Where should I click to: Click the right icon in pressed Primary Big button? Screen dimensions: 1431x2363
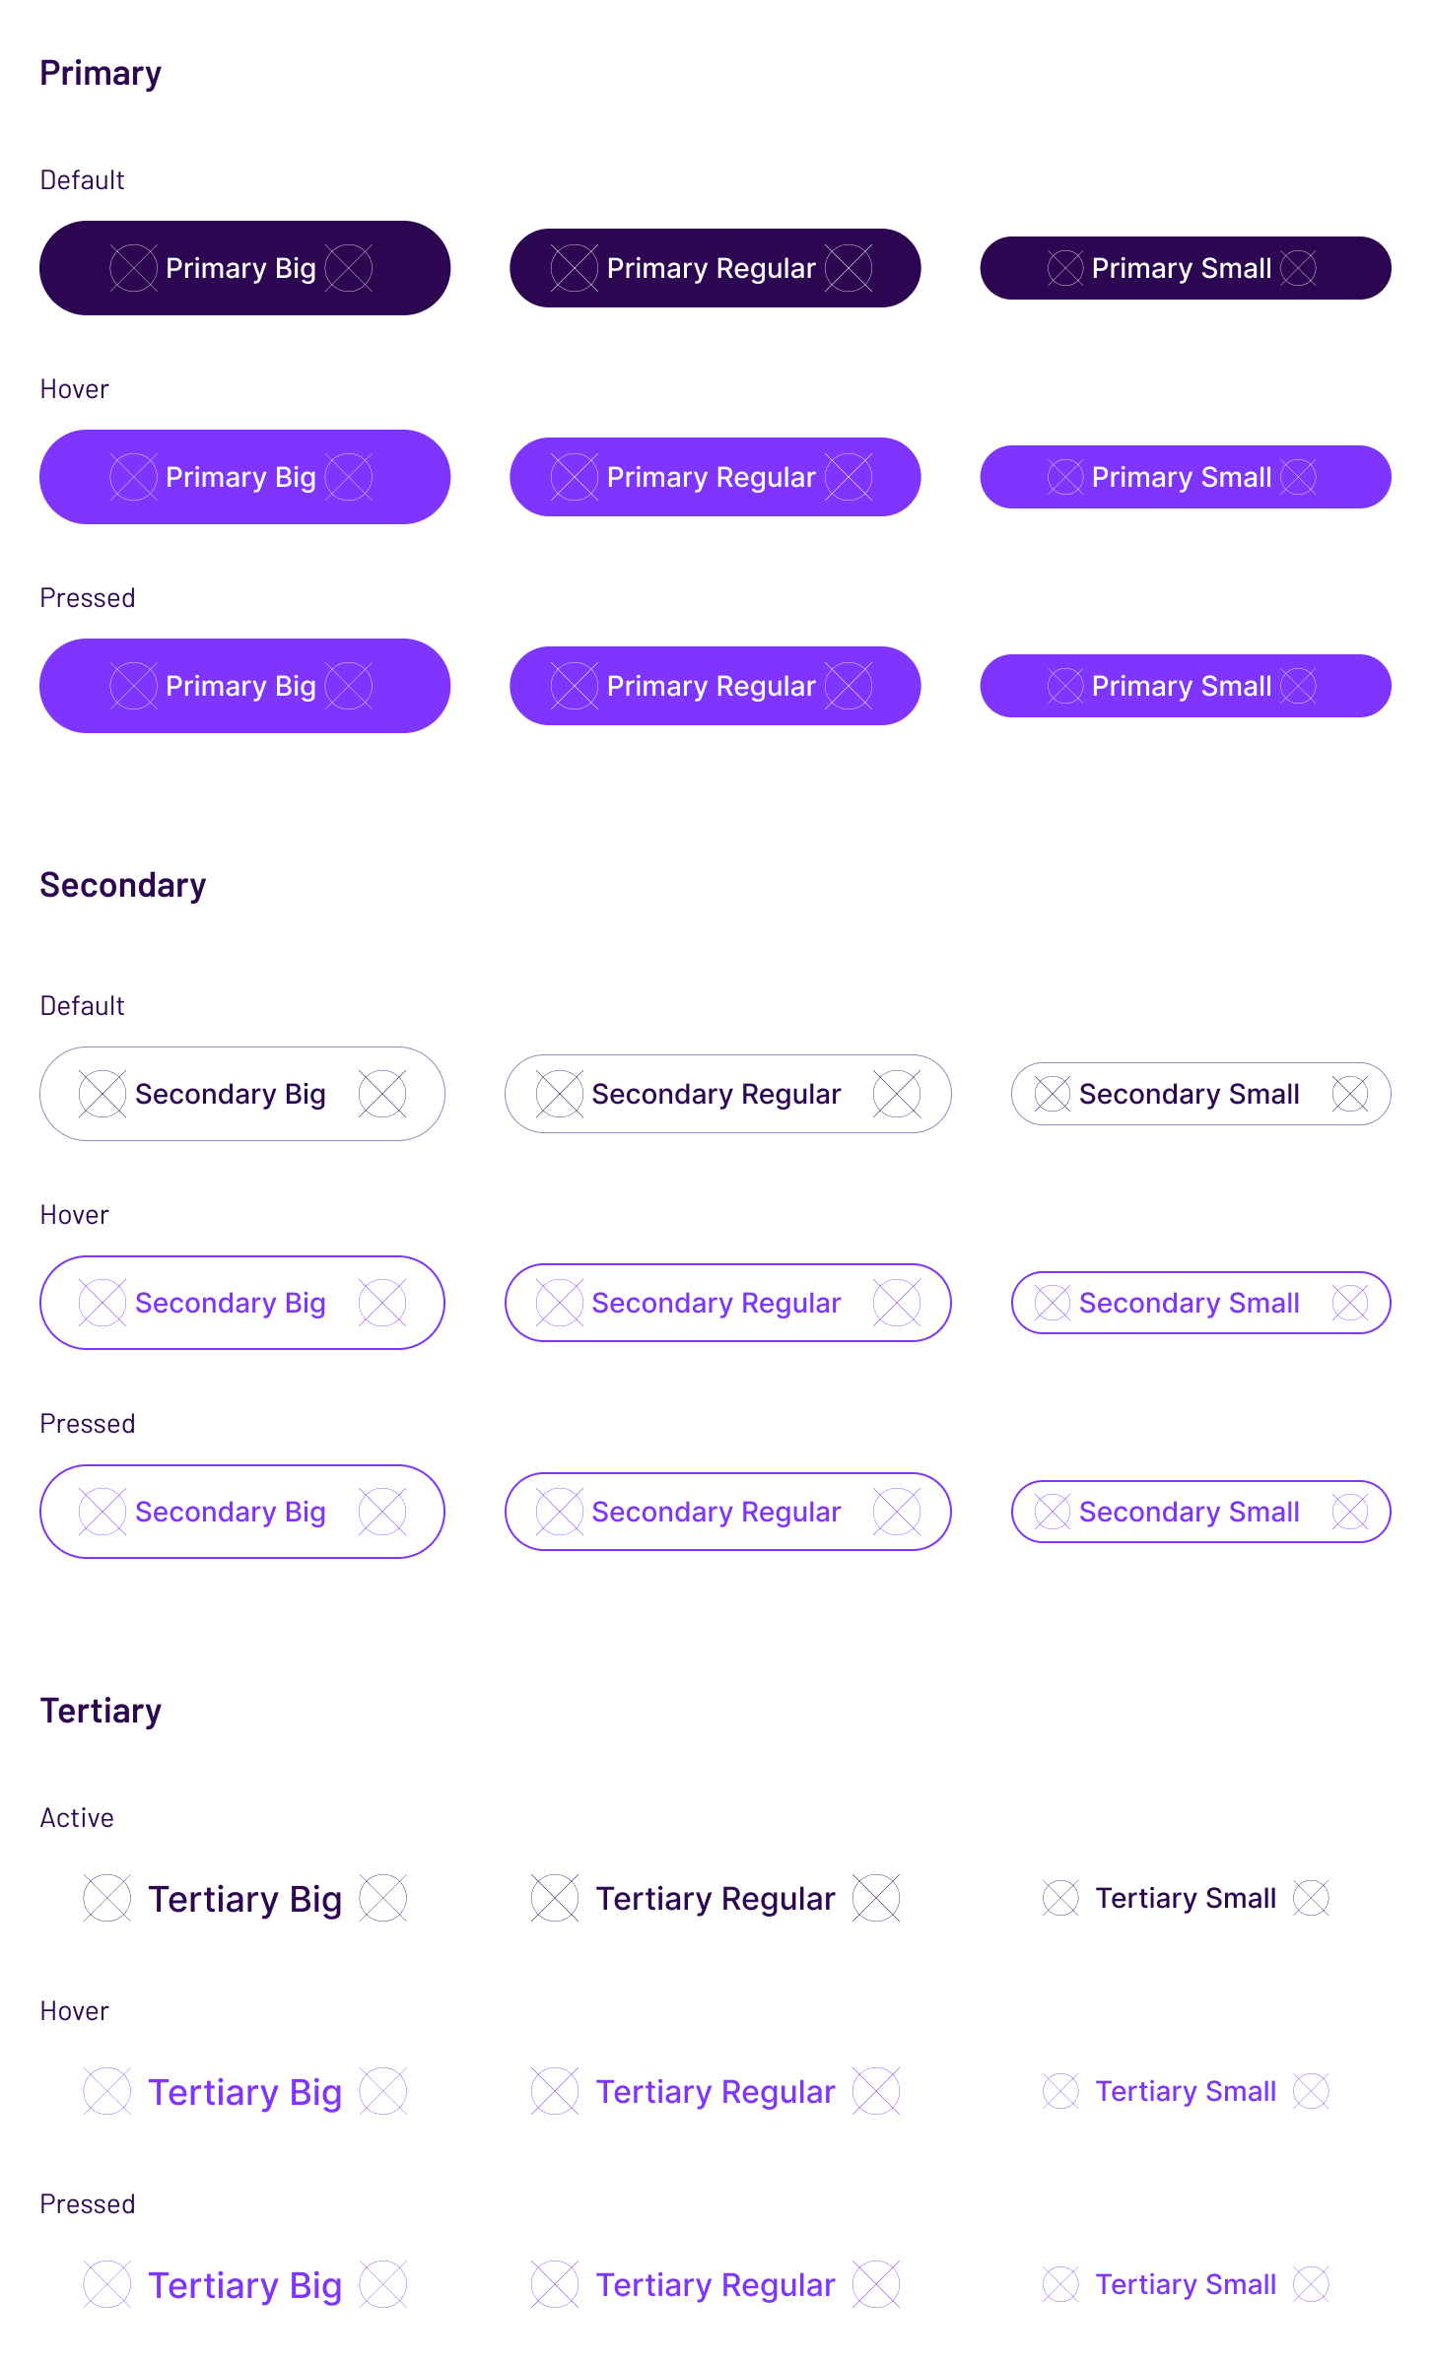coord(349,686)
